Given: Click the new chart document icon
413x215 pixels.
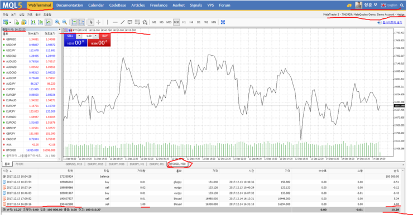Looking at the screenshot, I should pyautogui.click(x=16, y=22).
